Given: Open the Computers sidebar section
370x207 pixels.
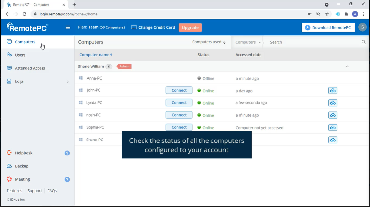Looking at the screenshot, I should (x=25, y=42).
